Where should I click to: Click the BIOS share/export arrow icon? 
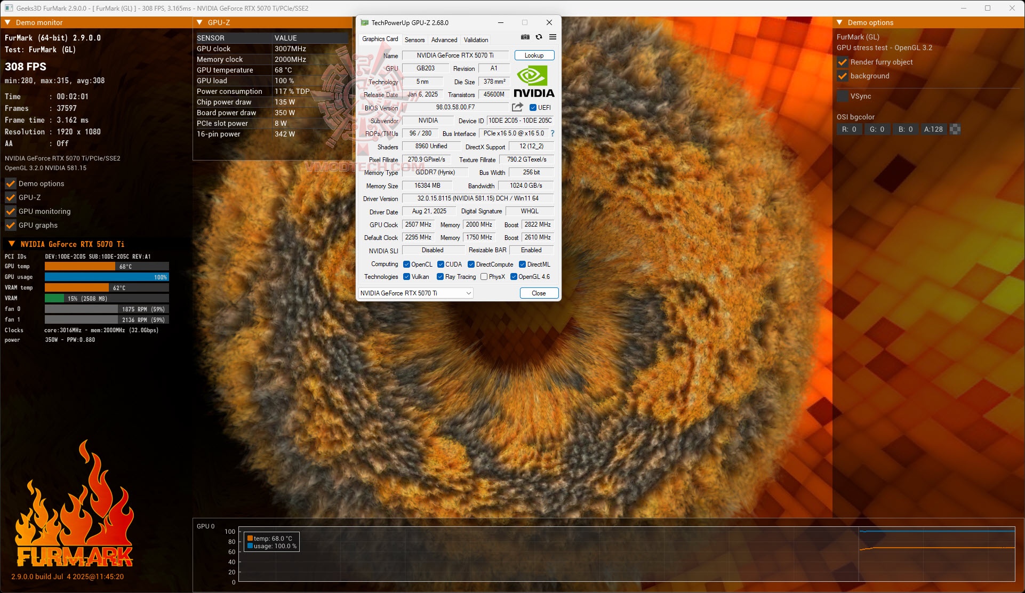[x=517, y=107]
